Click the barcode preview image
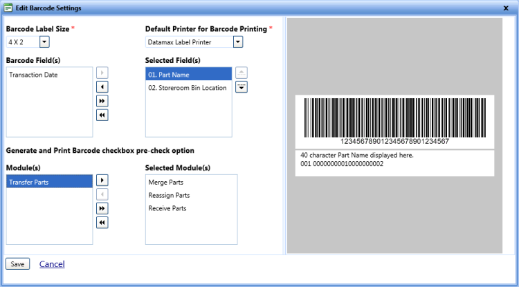The image size is (519, 287). 395,118
